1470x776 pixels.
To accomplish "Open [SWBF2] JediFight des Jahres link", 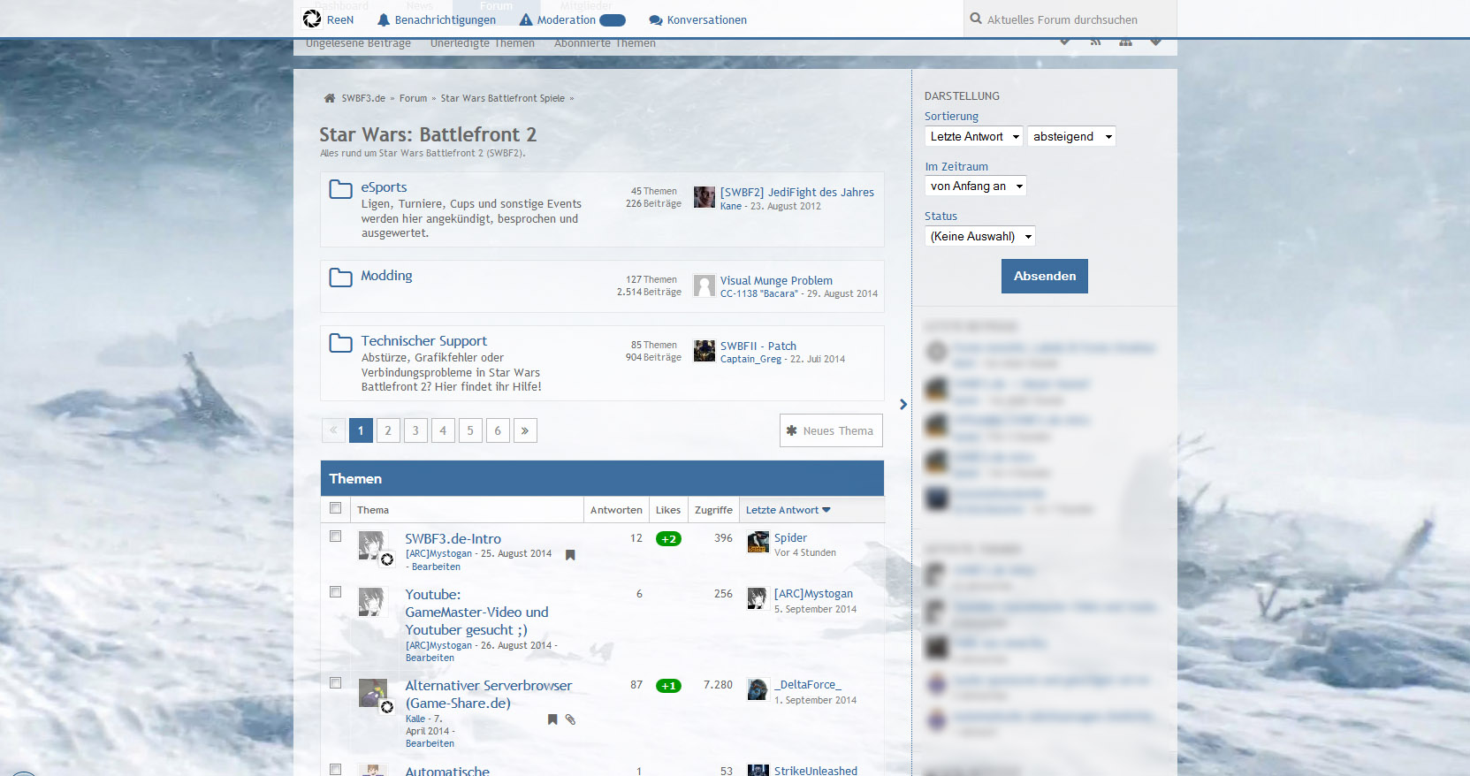I will [796, 192].
